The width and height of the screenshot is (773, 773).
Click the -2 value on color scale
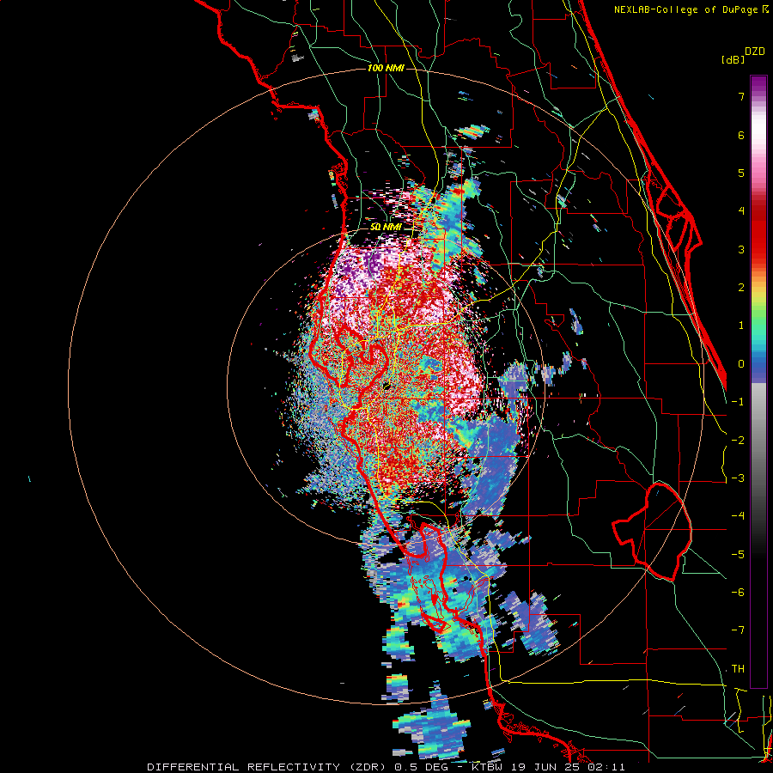[738, 441]
